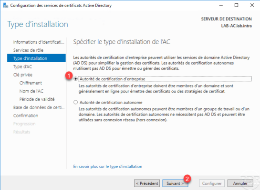Go to Confirmation step
260x190 pixels.
(26, 115)
